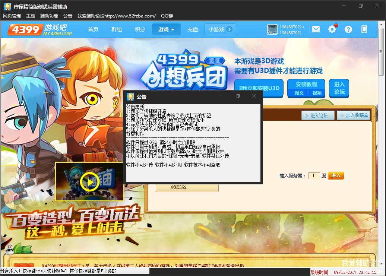Open the settings gear icon
This screenshot has width=386, height=276.
[x=332, y=29]
